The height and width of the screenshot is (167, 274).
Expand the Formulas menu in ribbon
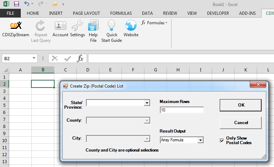tap(154, 23)
